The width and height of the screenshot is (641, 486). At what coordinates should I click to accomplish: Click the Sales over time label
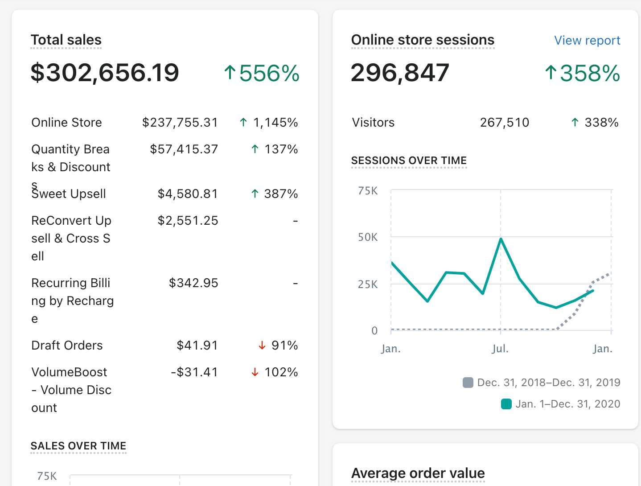tap(78, 446)
